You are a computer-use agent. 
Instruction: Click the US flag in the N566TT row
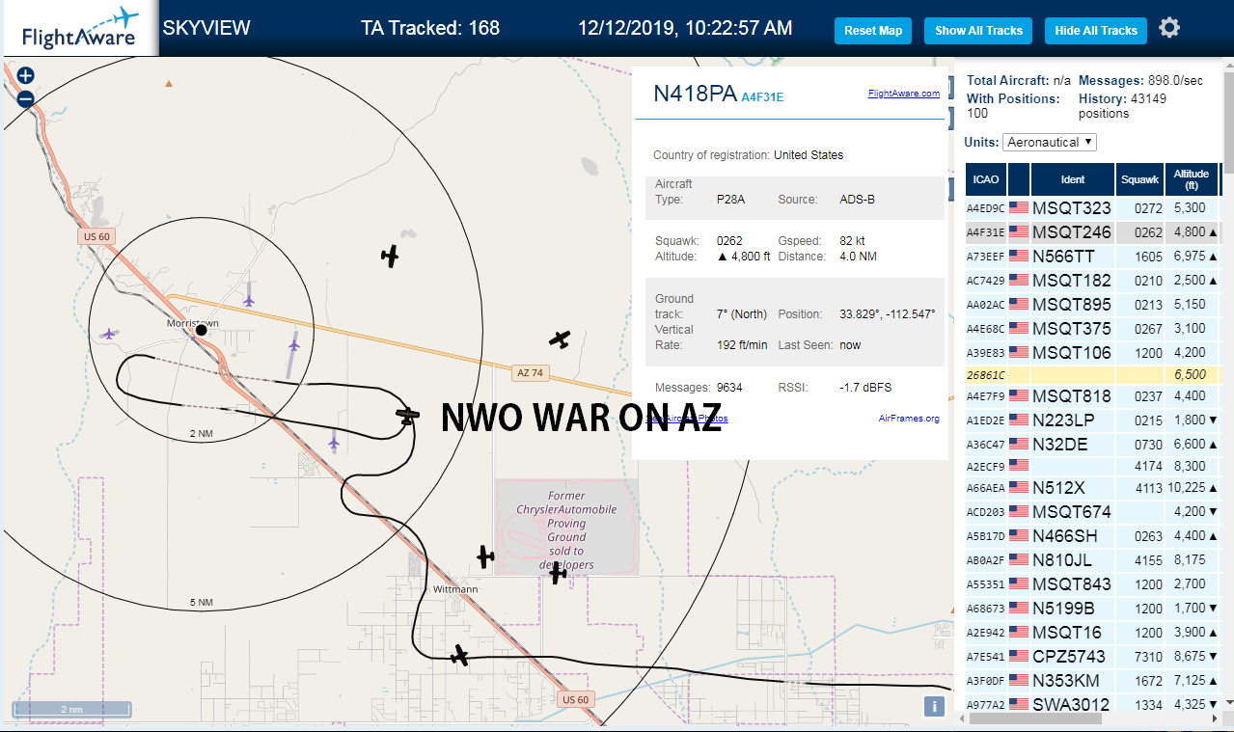(1019, 256)
